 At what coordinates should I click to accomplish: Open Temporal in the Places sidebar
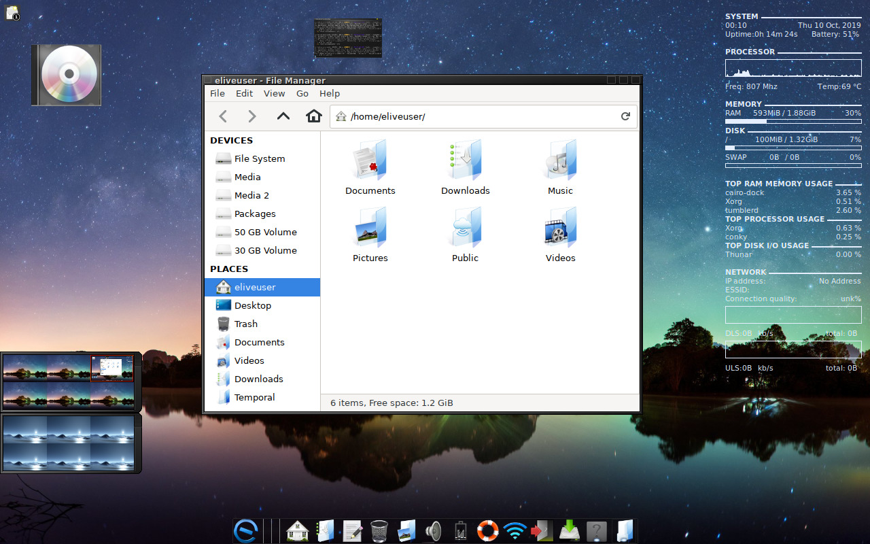pyautogui.click(x=262, y=397)
